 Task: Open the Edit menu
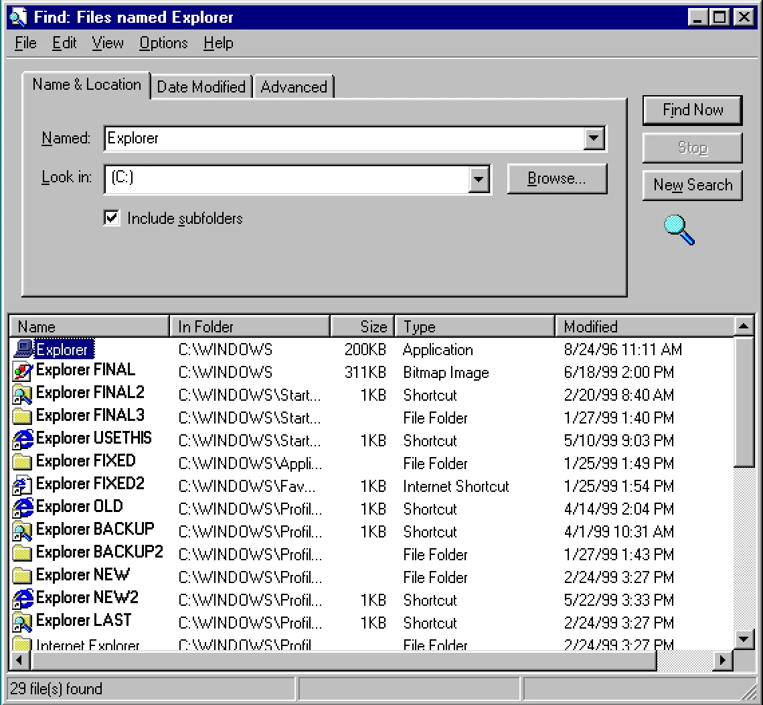coord(64,43)
